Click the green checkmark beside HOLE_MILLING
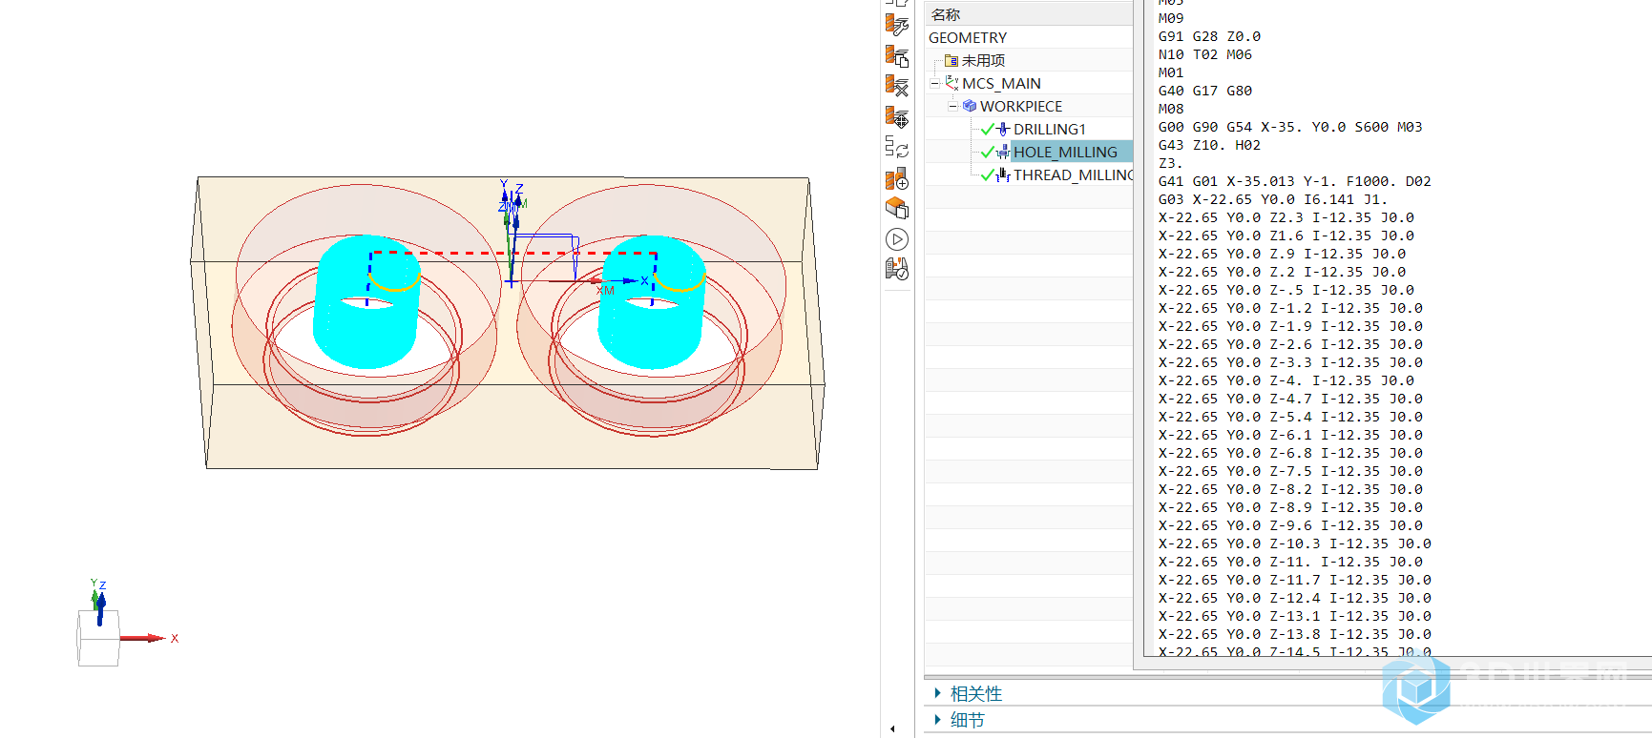This screenshot has height=738, width=1652. pos(987,152)
